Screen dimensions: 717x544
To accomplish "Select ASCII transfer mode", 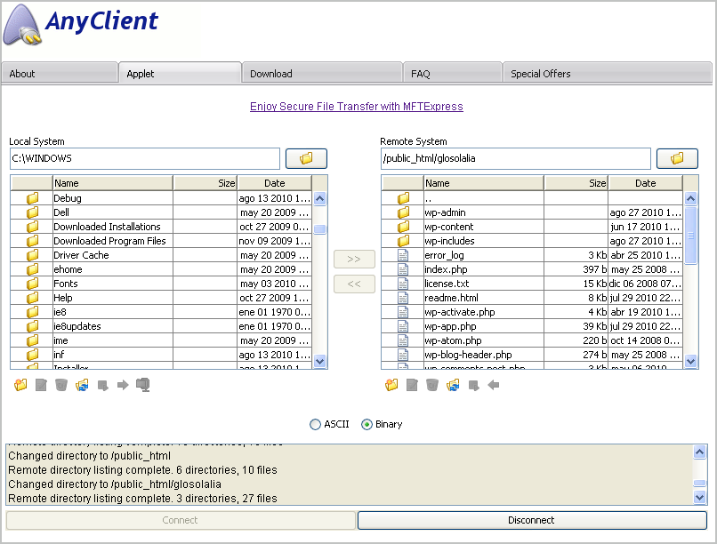I will pyautogui.click(x=315, y=425).
